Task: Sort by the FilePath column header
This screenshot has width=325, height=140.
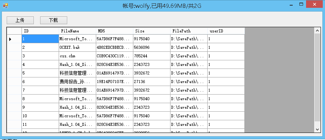Action: coord(189,31)
